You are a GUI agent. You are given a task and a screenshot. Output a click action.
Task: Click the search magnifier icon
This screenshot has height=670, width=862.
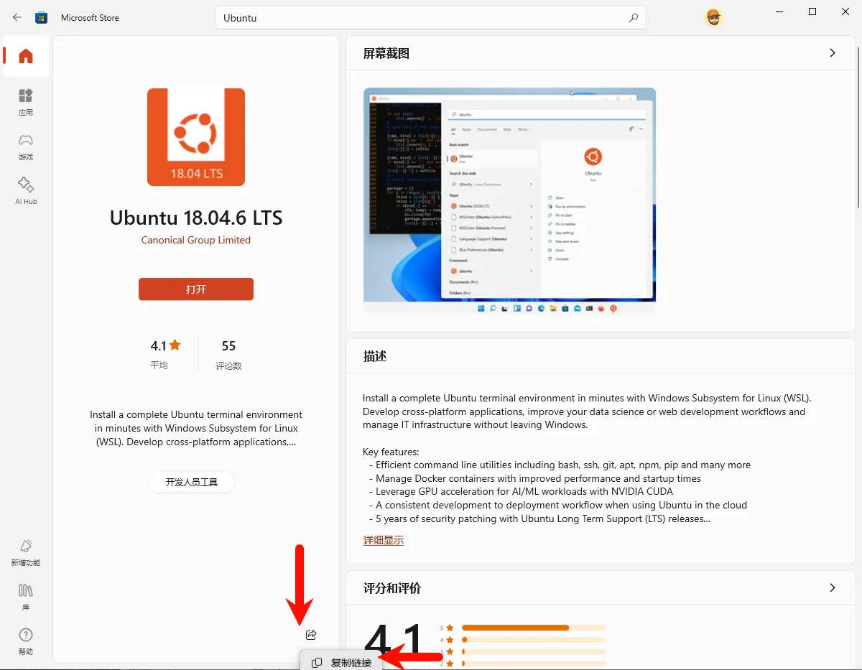pyautogui.click(x=633, y=18)
